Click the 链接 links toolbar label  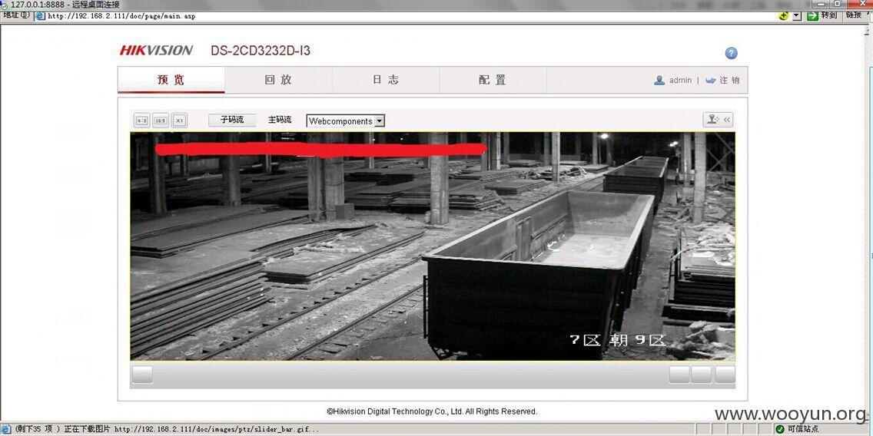click(x=853, y=16)
